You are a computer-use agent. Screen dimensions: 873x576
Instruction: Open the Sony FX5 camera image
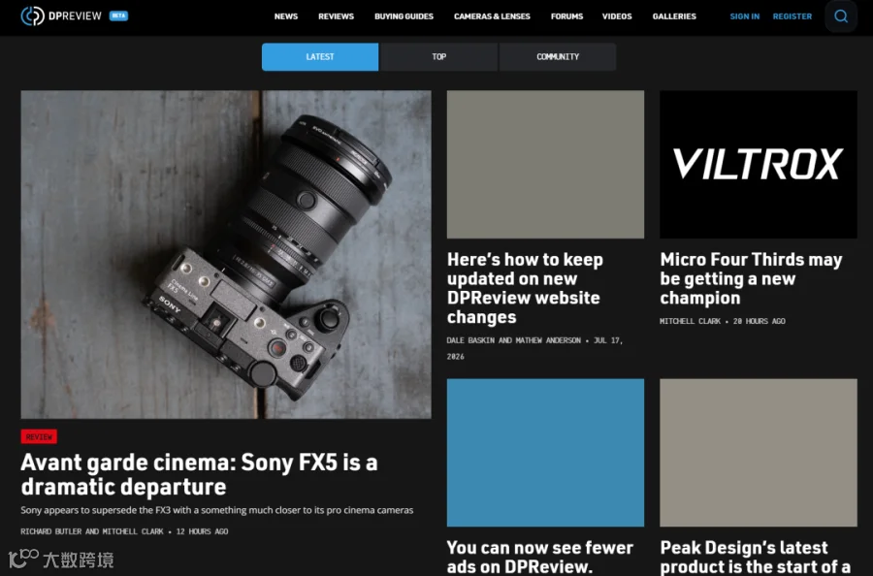(226, 254)
